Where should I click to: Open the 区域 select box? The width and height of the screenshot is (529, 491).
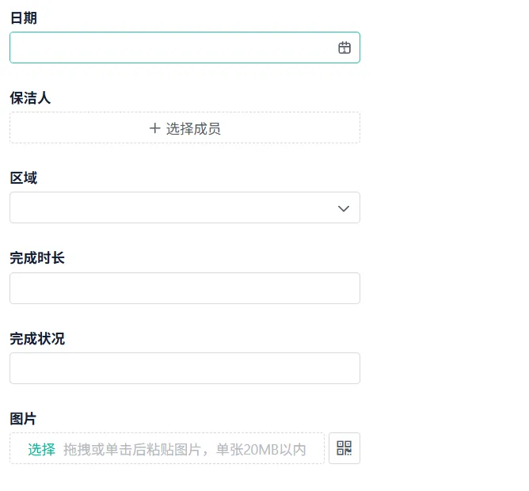[x=174, y=207]
